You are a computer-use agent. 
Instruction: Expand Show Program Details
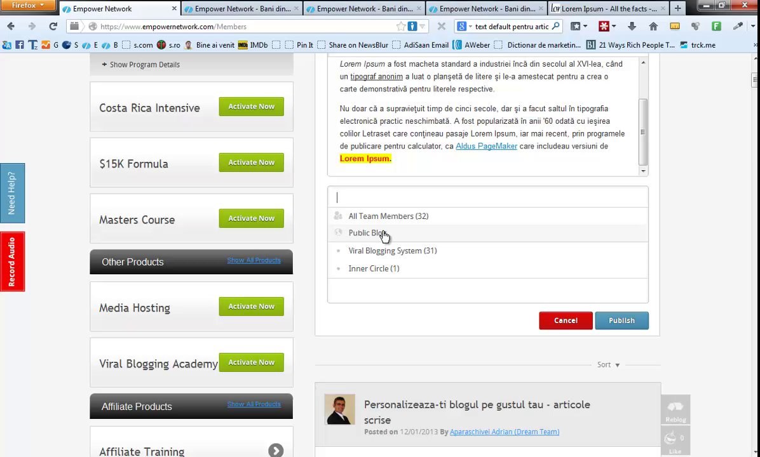tap(140, 64)
